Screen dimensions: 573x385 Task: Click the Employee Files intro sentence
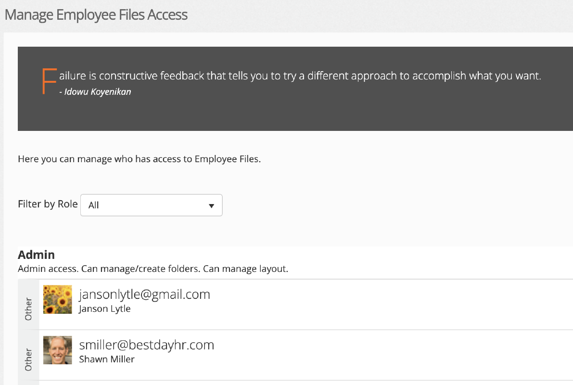point(139,159)
